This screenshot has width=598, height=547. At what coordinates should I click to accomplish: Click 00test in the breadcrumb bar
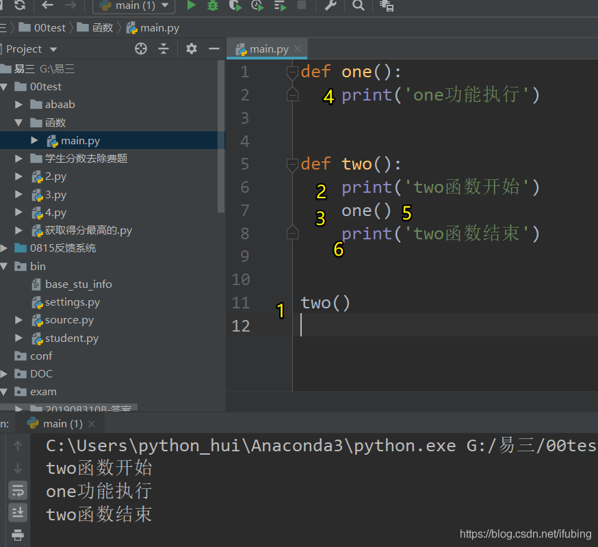click(42, 28)
